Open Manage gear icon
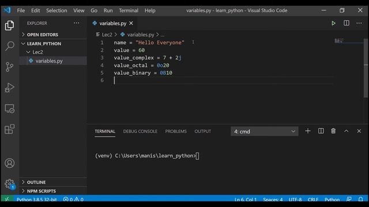 [9, 184]
